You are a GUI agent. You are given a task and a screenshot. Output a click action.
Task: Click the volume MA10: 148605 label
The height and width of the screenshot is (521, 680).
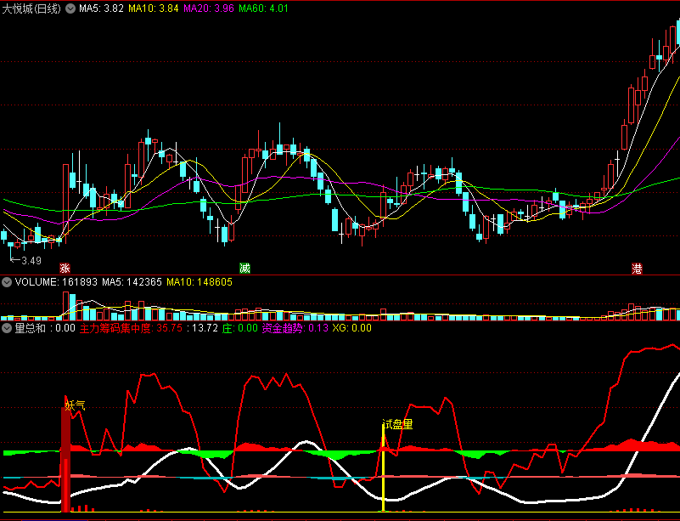pyautogui.click(x=200, y=282)
